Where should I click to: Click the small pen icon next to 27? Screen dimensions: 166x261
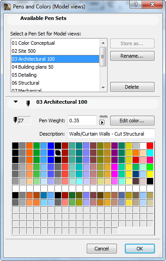click(15, 120)
